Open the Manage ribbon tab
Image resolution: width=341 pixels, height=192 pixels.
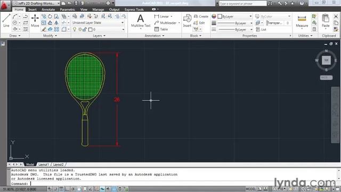[x=98, y=10]
